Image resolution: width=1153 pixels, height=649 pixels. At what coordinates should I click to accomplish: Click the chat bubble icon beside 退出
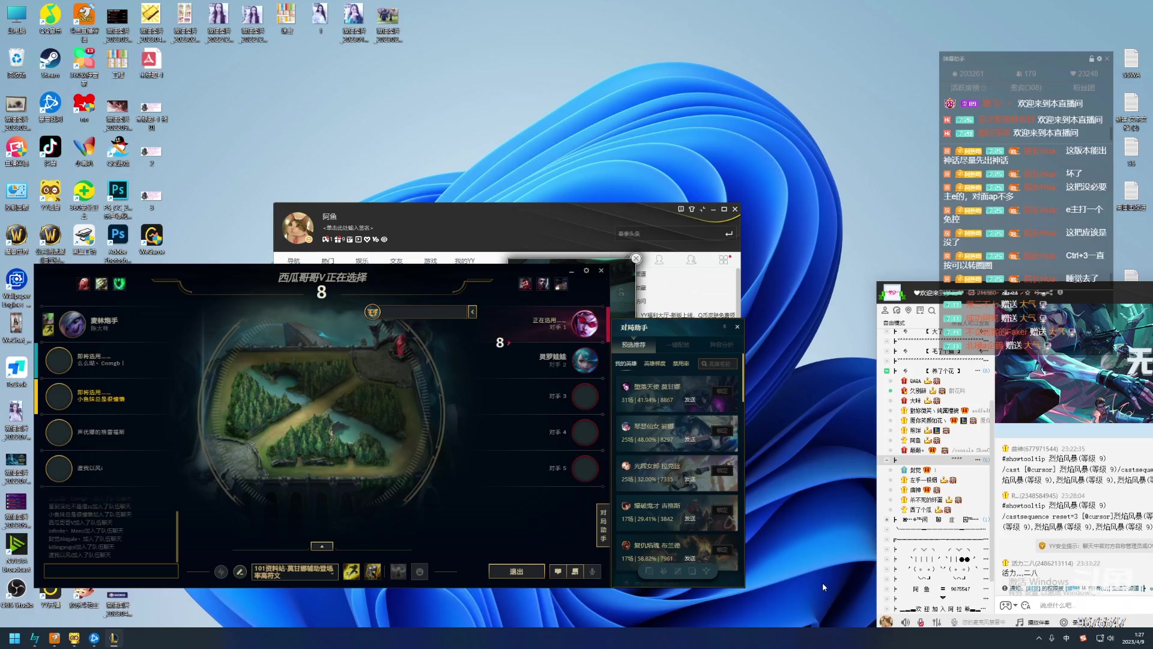(558, 571)
